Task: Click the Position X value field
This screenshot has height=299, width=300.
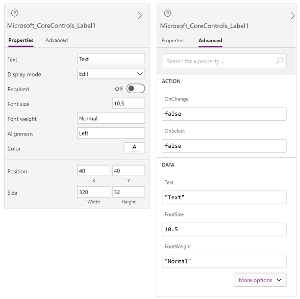Action: click(x=93, y=171)
